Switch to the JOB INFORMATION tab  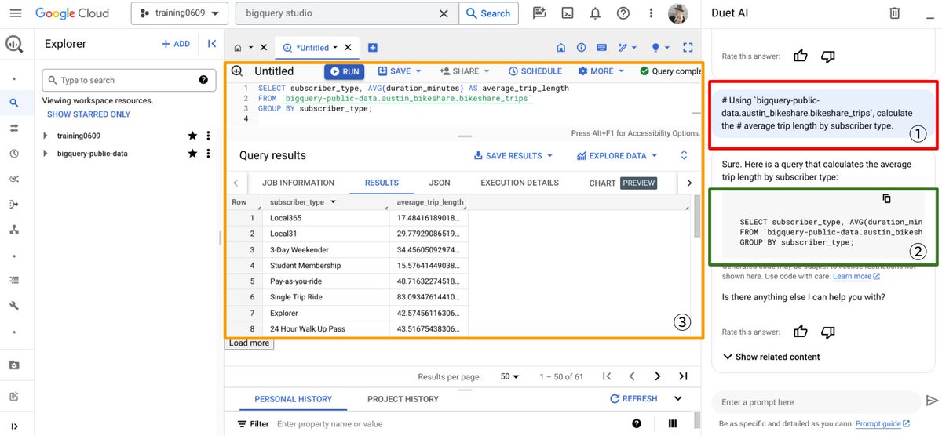point(298,183)
